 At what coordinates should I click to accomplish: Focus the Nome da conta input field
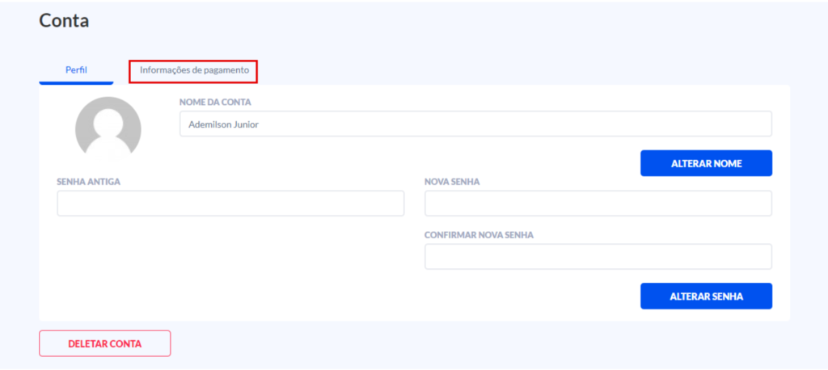coord(475,124)
